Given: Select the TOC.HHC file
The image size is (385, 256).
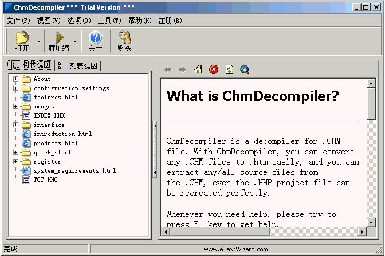Looking at the screenshot, I should pos(45,180).
